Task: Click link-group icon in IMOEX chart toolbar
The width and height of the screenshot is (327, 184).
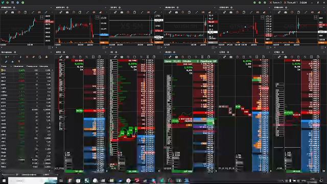Action: click(x=6, y=12)
